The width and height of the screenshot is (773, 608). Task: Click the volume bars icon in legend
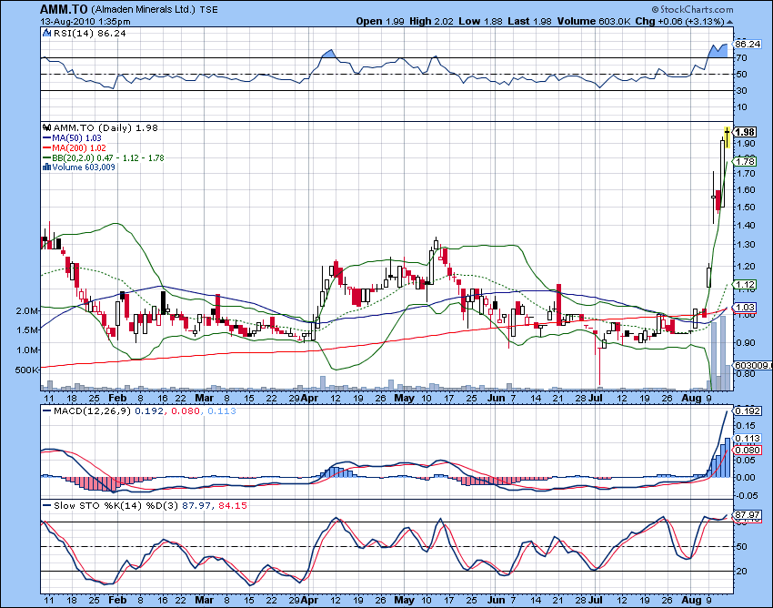(x=46, y=167)
